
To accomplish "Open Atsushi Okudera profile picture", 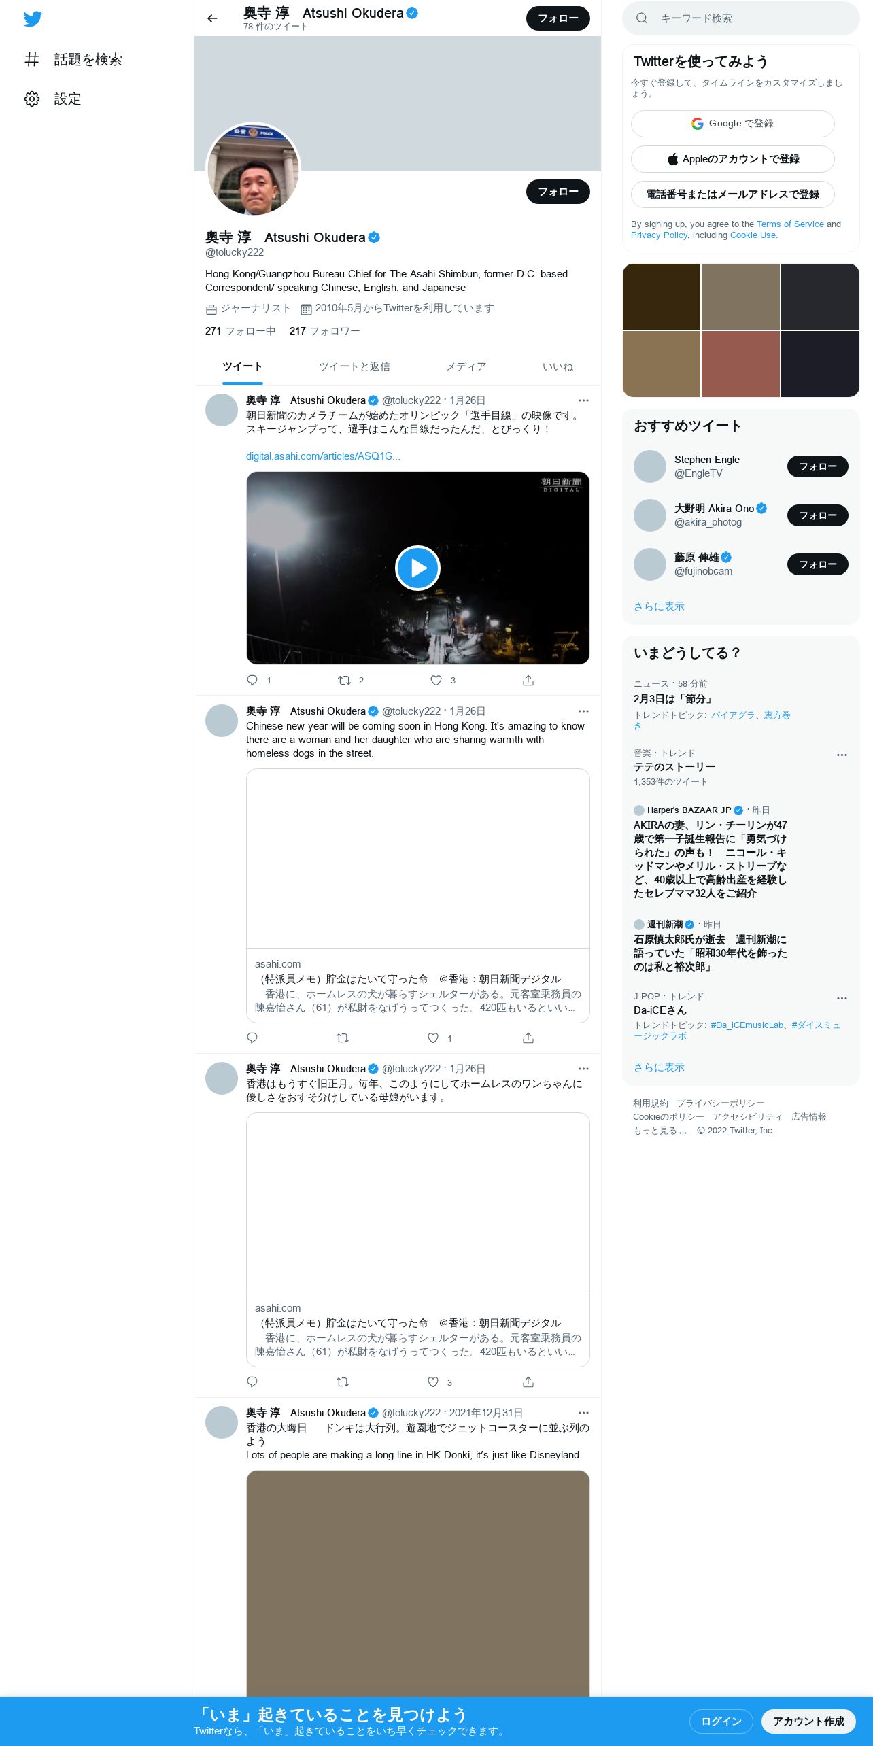I will pyautogui.click(x=253, y=170).
